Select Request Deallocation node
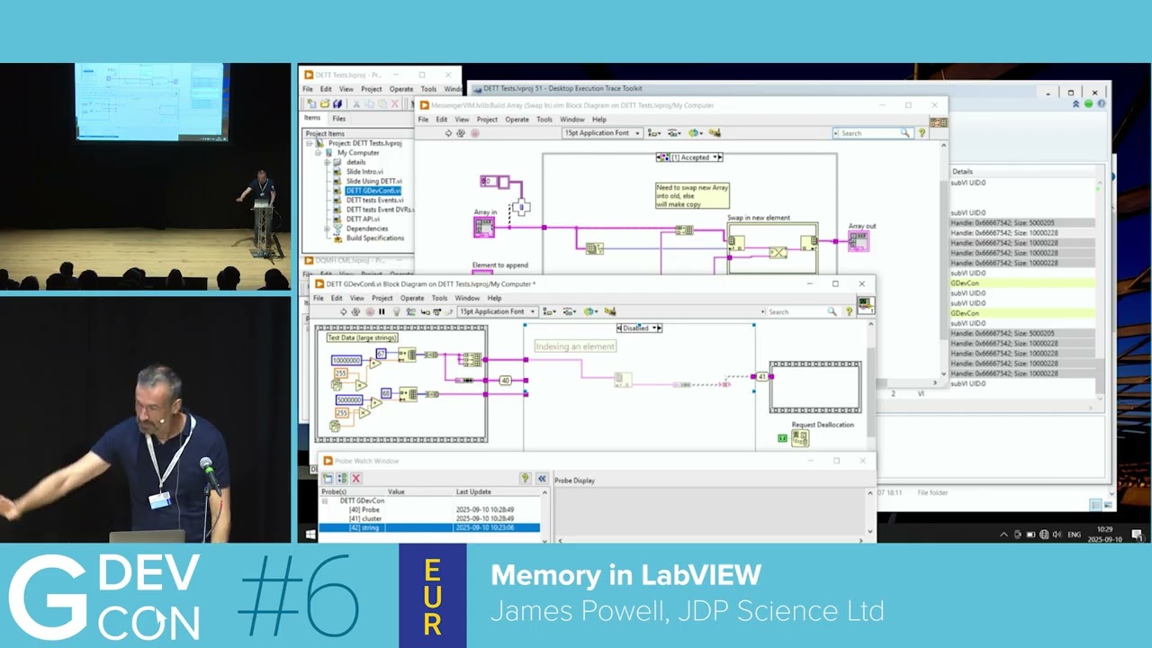Image resolution: width=1152 pixels, height=648 pixels. pos(800,438)
